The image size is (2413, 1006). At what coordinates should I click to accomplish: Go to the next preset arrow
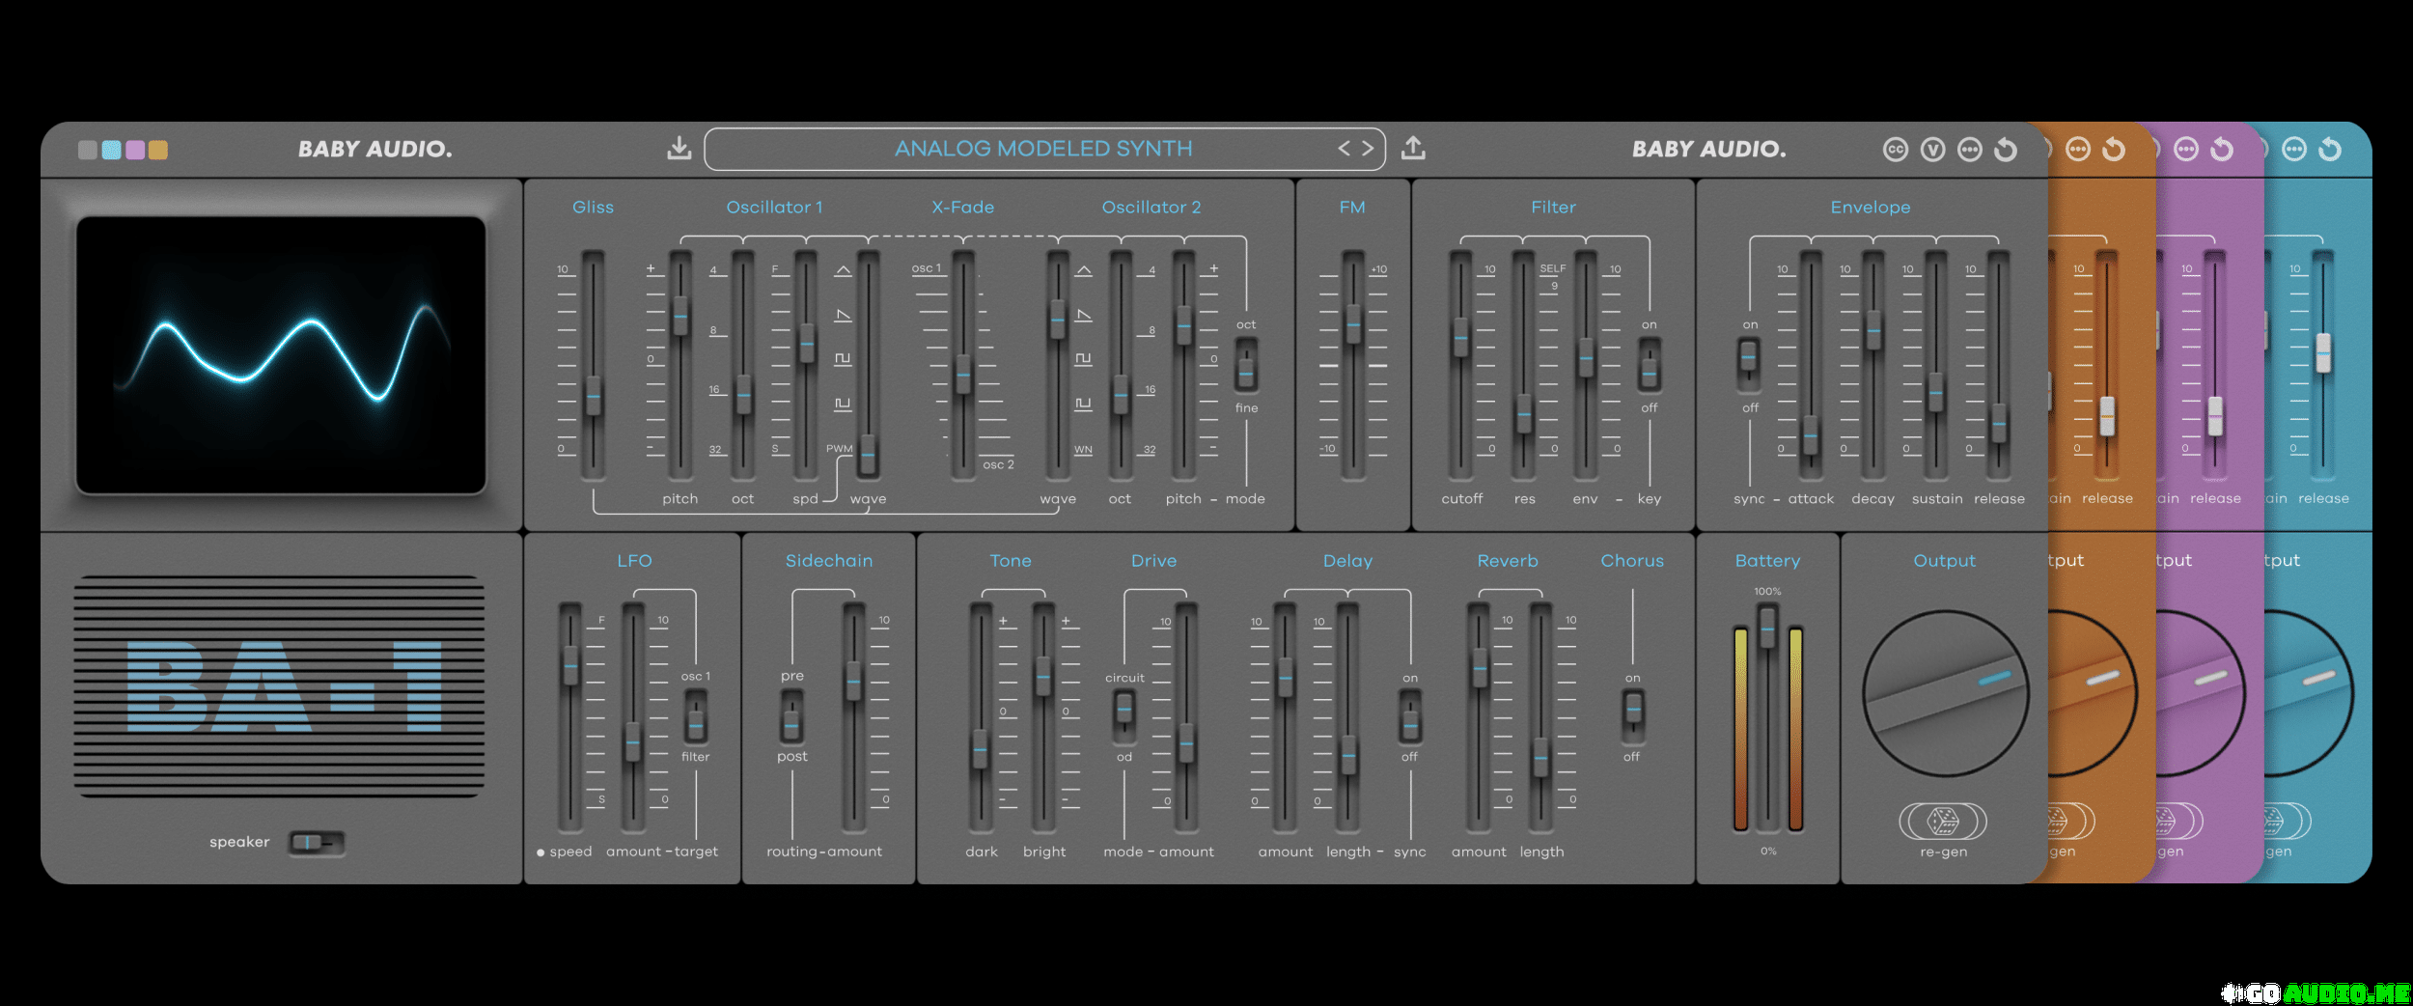coord(1368,149)
